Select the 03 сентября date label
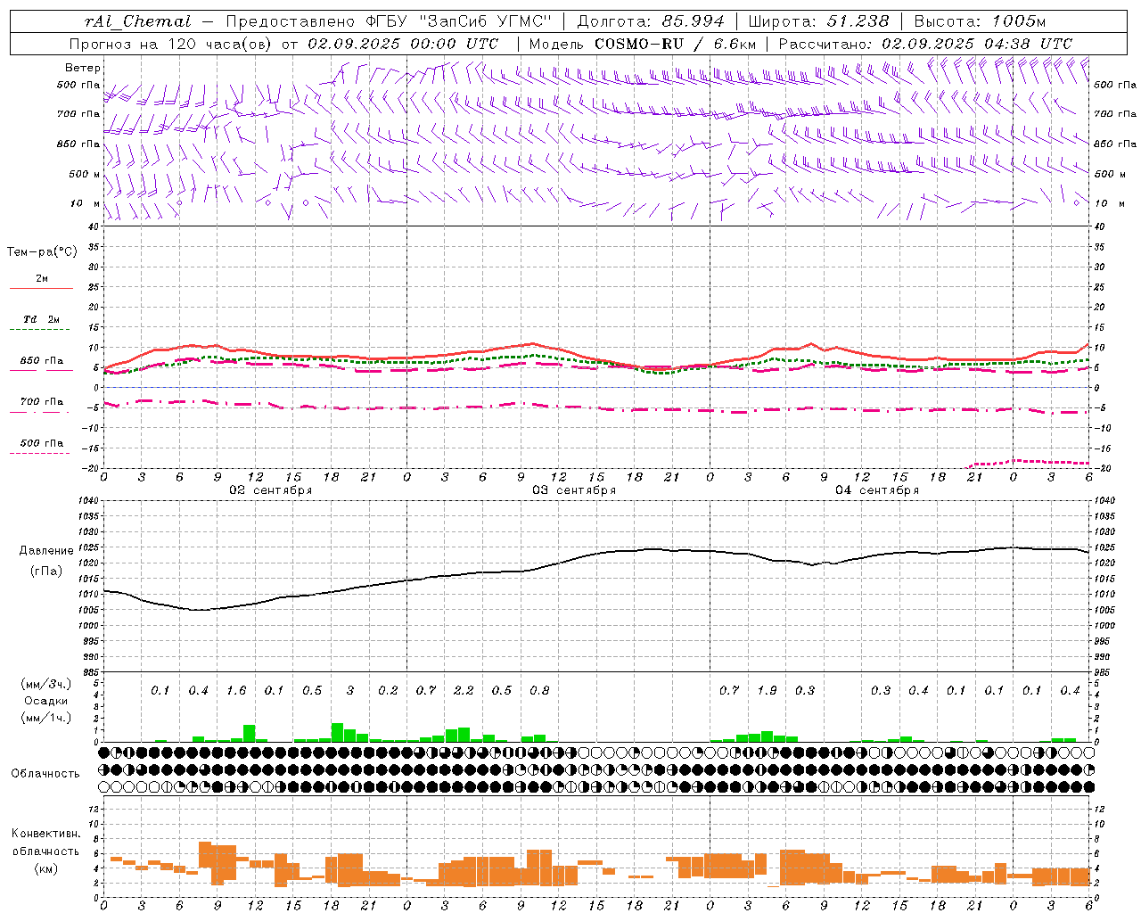Screen dimensions: 1141x913 (x=574, y=490)
